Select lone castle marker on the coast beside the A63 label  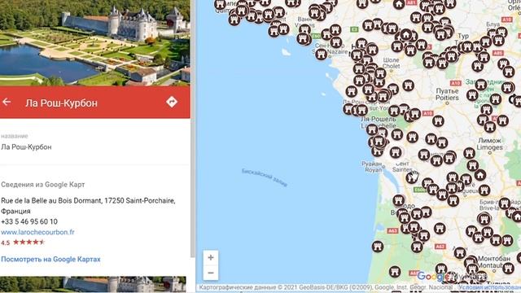coord(378,247)
